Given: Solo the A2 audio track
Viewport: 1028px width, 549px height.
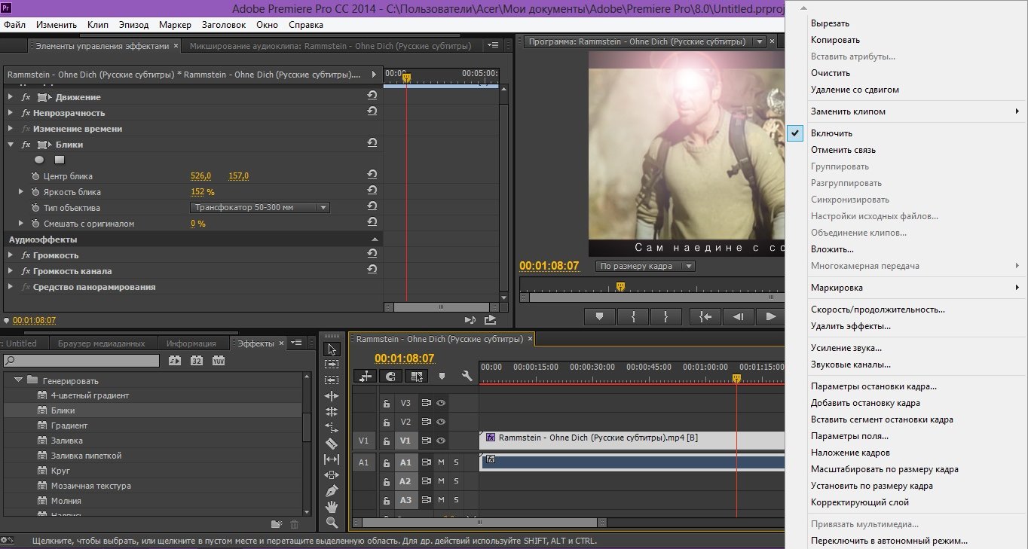Looking at the screenshot, I should 456,481.
